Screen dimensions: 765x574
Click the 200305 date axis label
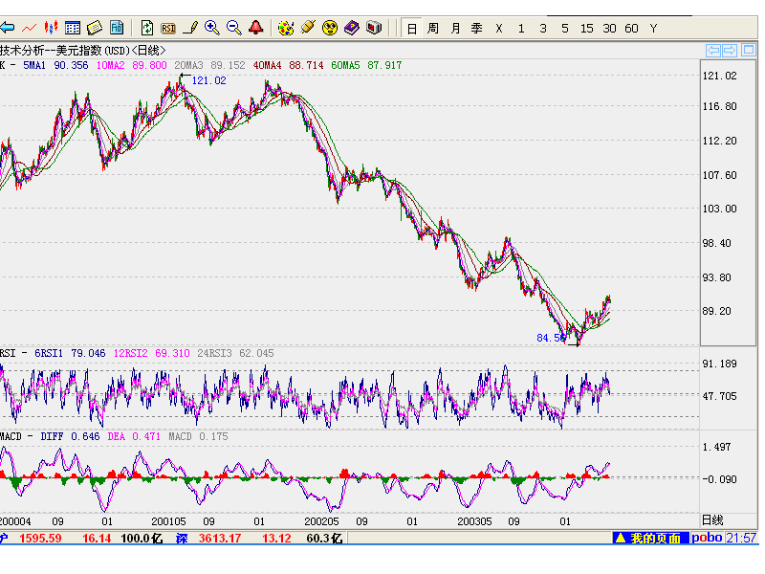tap(474, 521)
